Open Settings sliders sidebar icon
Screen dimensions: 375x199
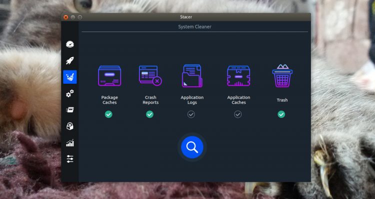pyautogui.click(x=70, y=159)
